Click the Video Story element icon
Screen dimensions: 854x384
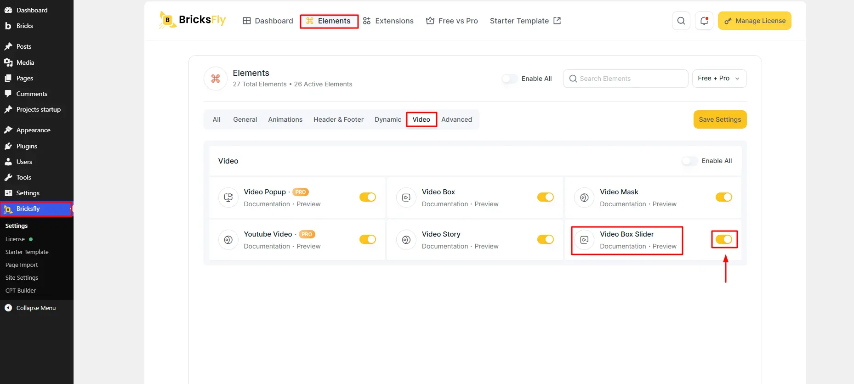406,240
